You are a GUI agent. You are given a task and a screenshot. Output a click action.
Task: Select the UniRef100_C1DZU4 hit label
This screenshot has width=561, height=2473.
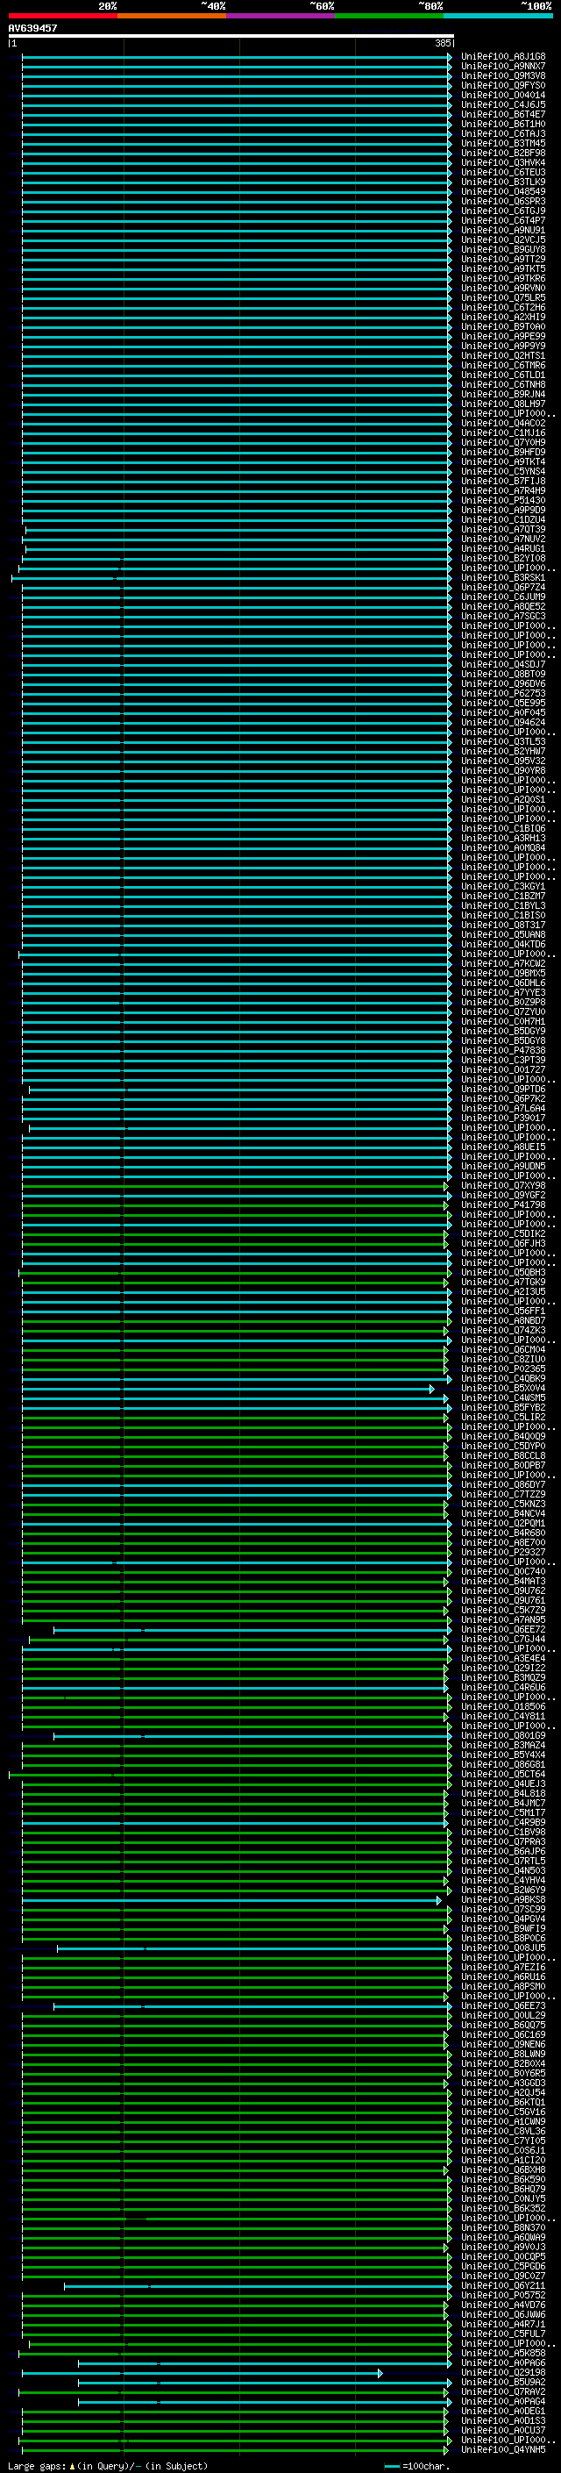[x=503, y=519]
